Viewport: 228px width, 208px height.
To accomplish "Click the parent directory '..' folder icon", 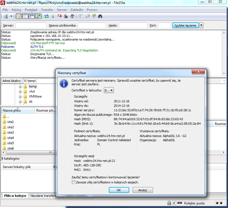I will click(x=4, y=117).
